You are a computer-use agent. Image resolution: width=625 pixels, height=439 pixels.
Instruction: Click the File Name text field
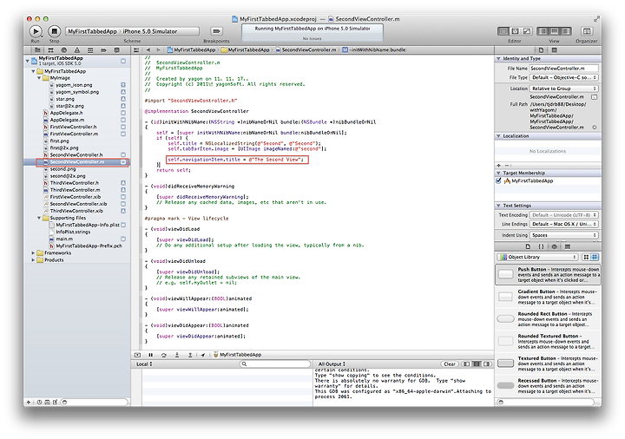(x=563, y=69)
